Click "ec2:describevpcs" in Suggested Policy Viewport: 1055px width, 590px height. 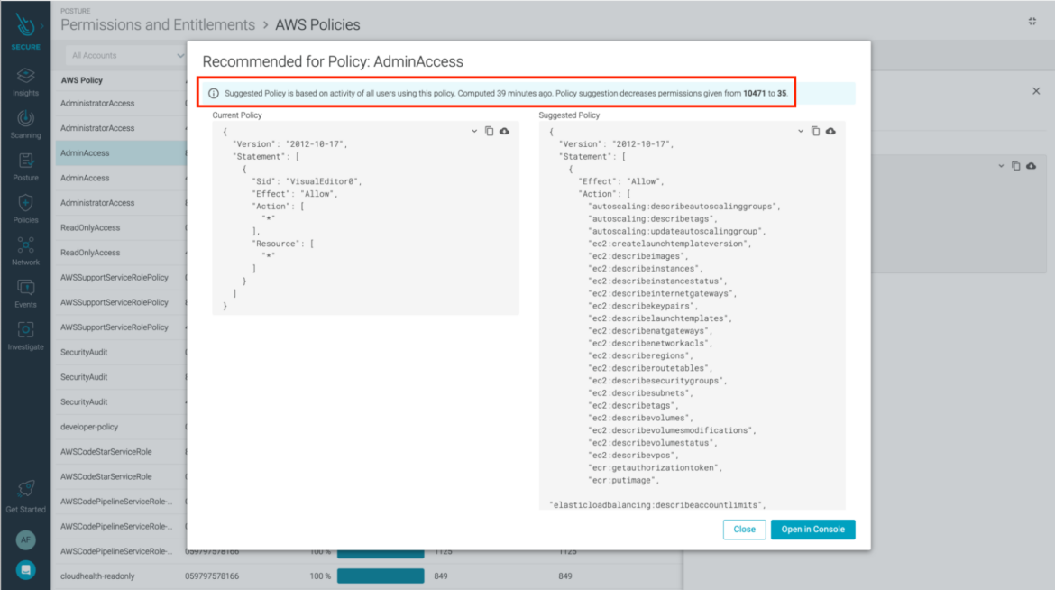click(x=634, y=456)
